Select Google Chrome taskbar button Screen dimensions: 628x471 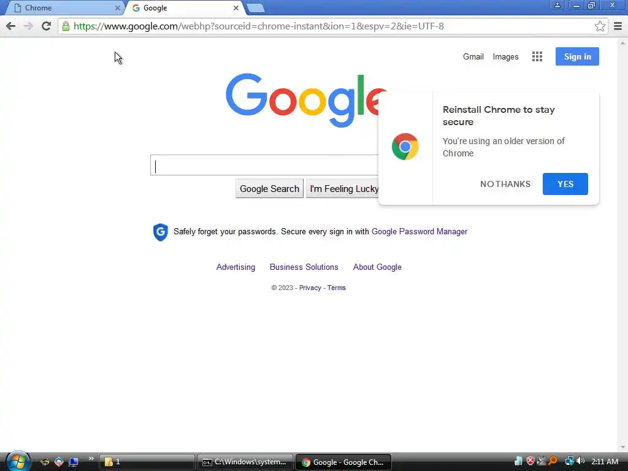tap(343, 462)
